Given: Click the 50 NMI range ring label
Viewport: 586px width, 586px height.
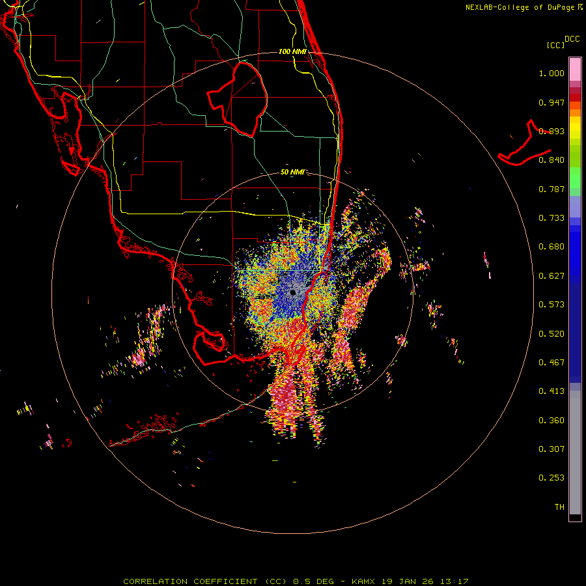Looking at the screenshot, I should (292, 172).
